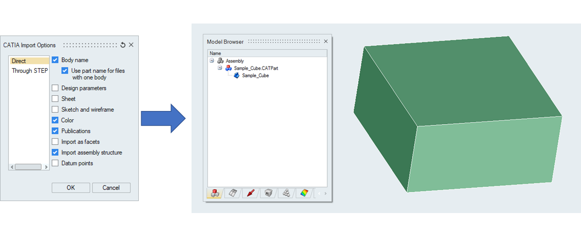Cancel the CATIA import dialog

tap(111, 188)
